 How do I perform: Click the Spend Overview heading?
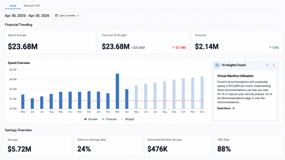19,63
